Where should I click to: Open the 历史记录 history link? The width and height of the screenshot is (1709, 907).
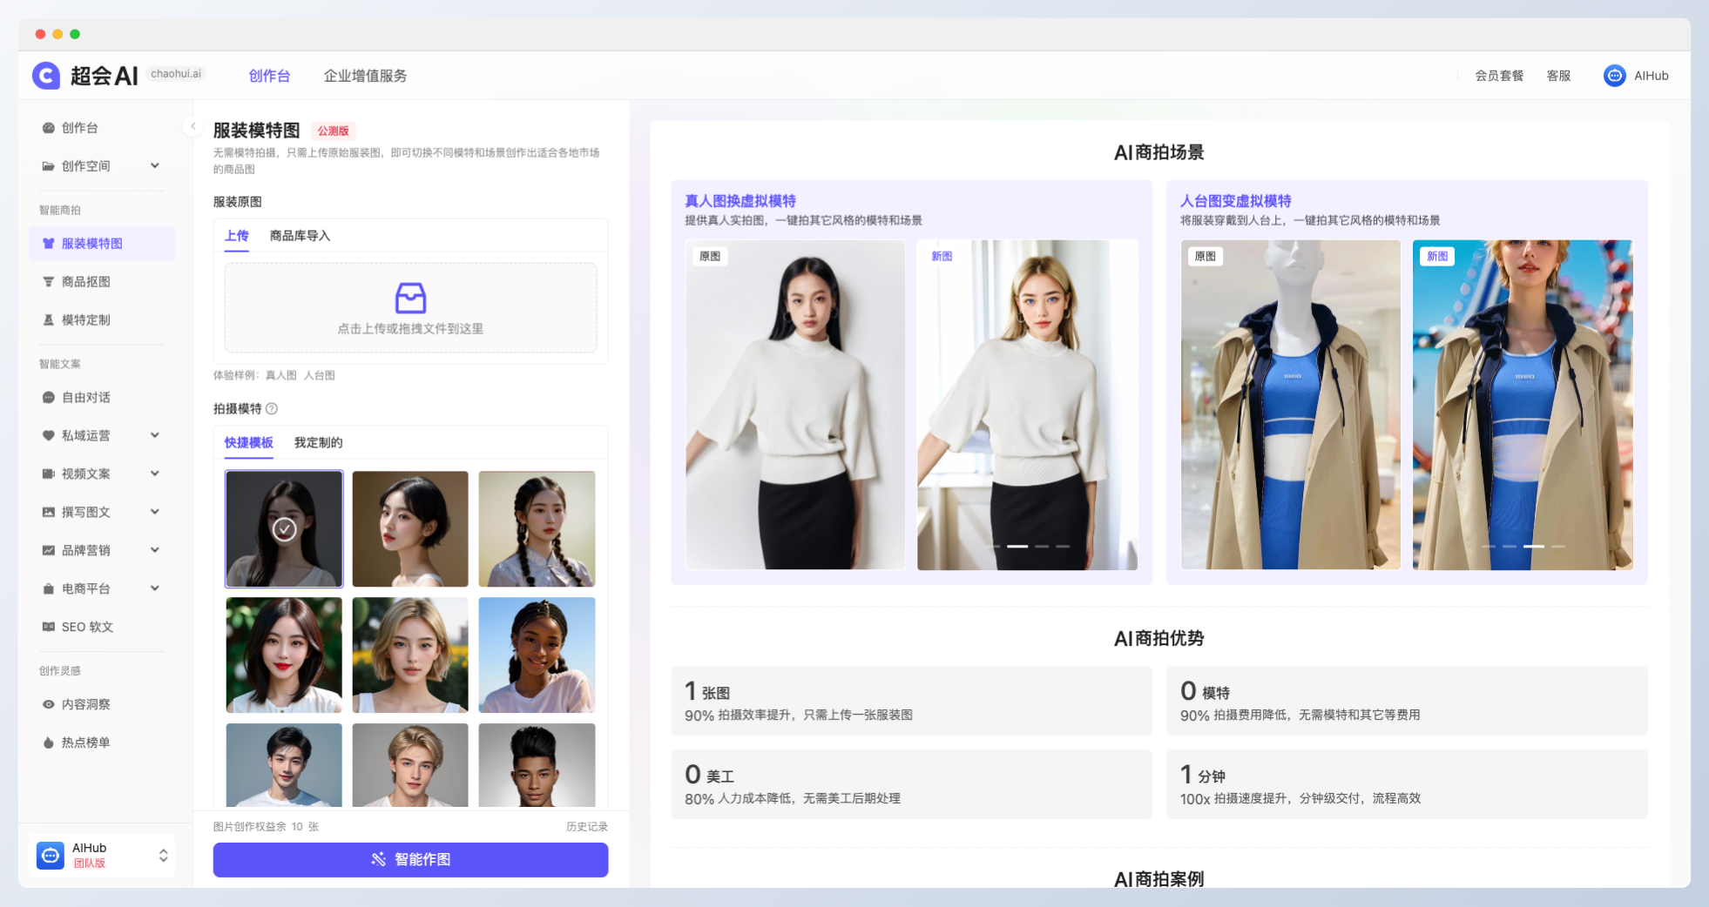pyautogui.click(x=589, y=826)
